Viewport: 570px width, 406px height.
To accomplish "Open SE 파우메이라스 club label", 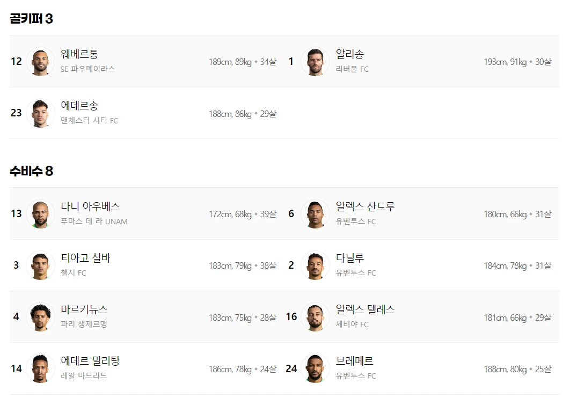I will [87, 69].
